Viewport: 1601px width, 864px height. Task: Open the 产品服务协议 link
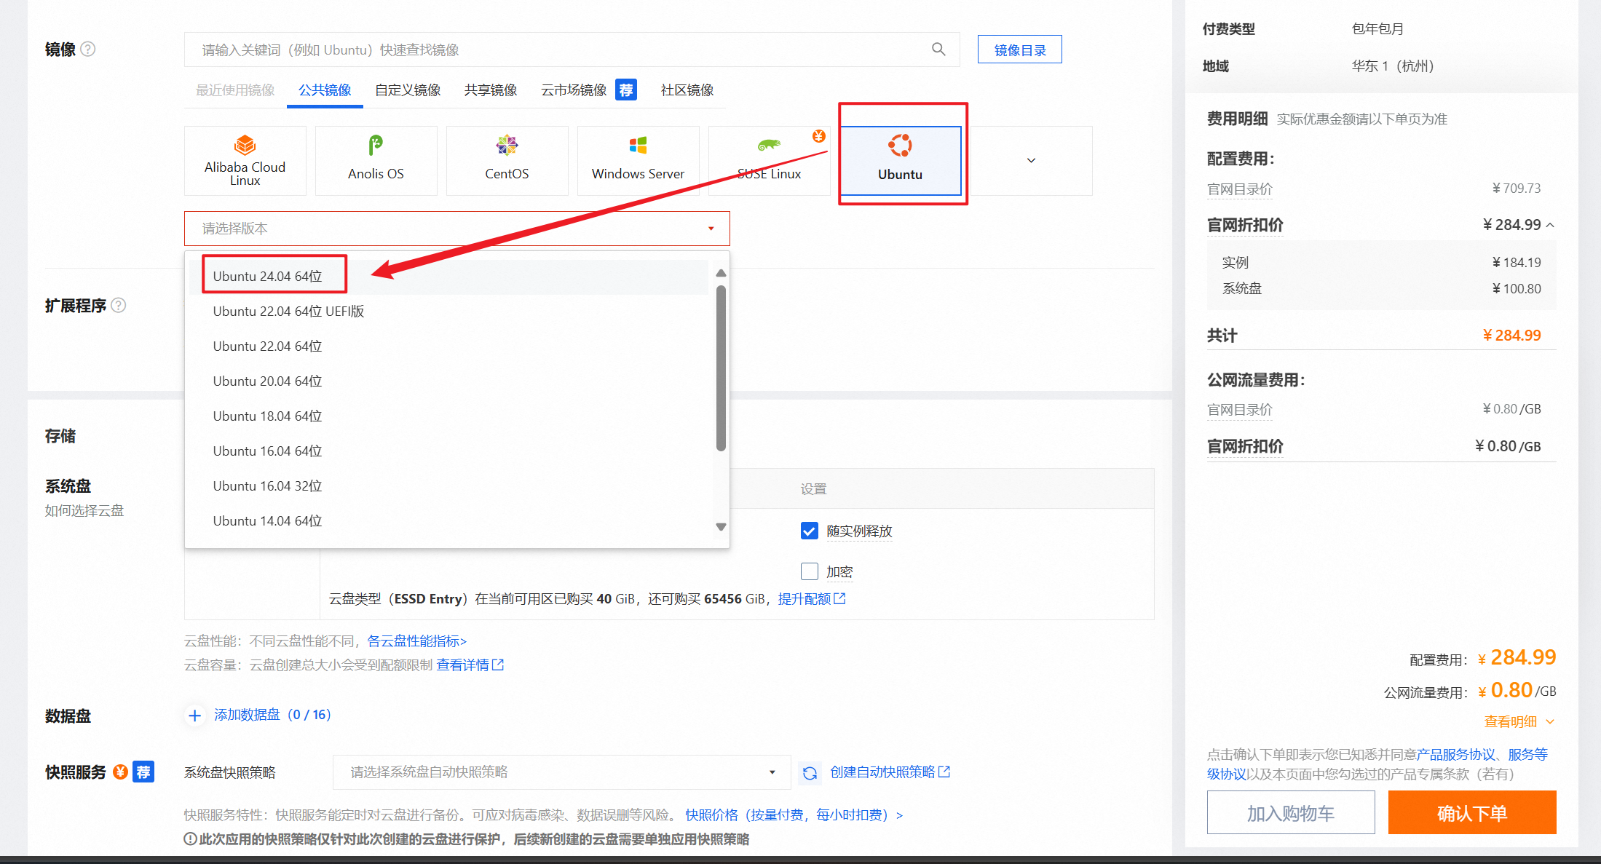(1455, 754)
